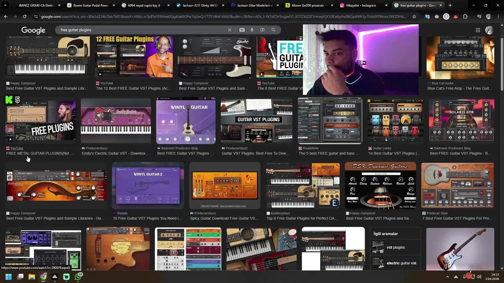Open 'The 5 best FREE guitar and bass' RouteNote link
This screenshot has width=504, height=283.
pos(329,153)
